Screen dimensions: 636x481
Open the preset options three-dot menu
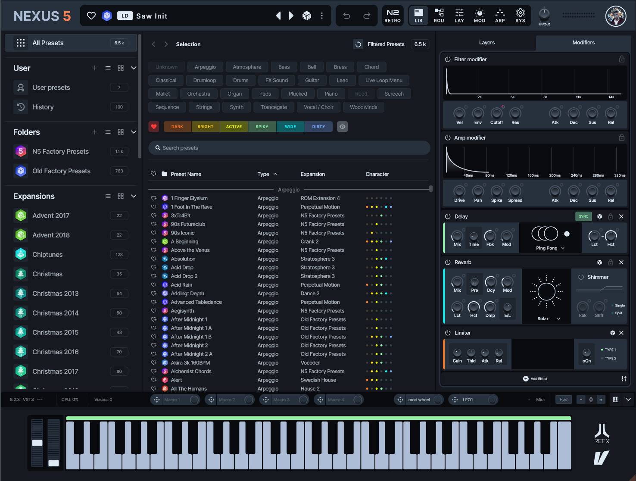pyautogui.click(x=322, y=16)
